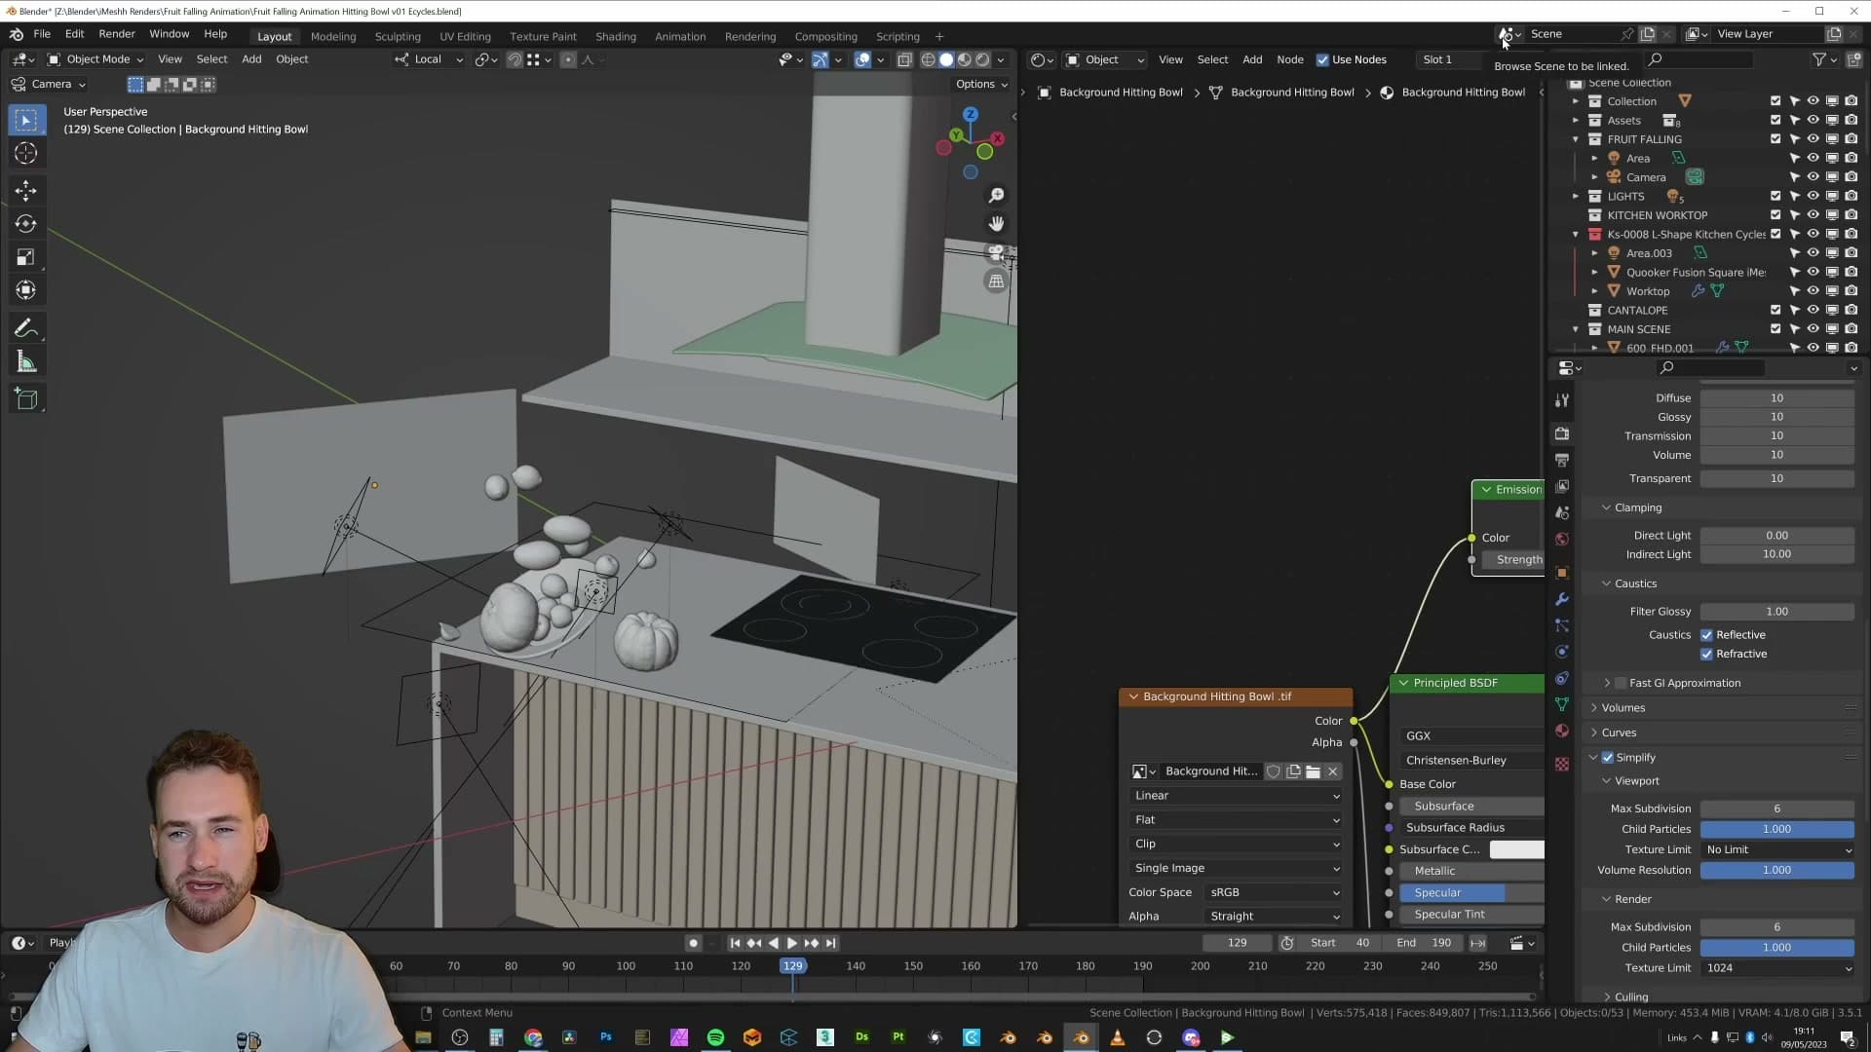Open the Linear interpolation dropdown

click(x=1236, y=796)
